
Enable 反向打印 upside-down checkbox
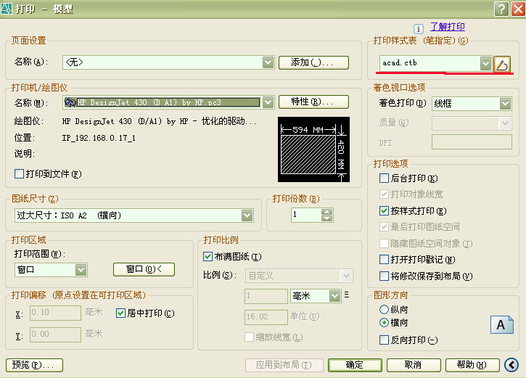tap(384, 340)
